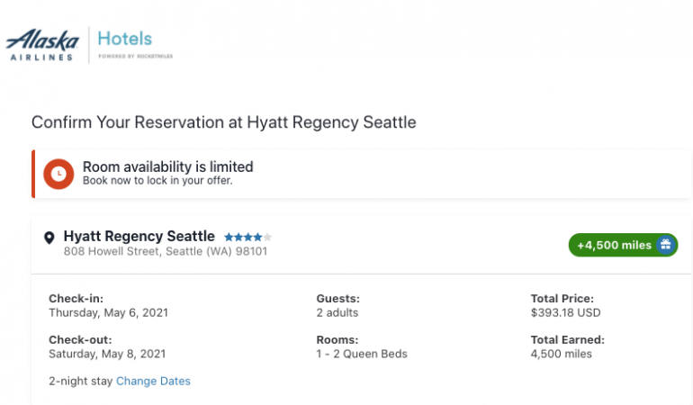
Task: Click the Alaska Airlines logo
Action: 41,44
